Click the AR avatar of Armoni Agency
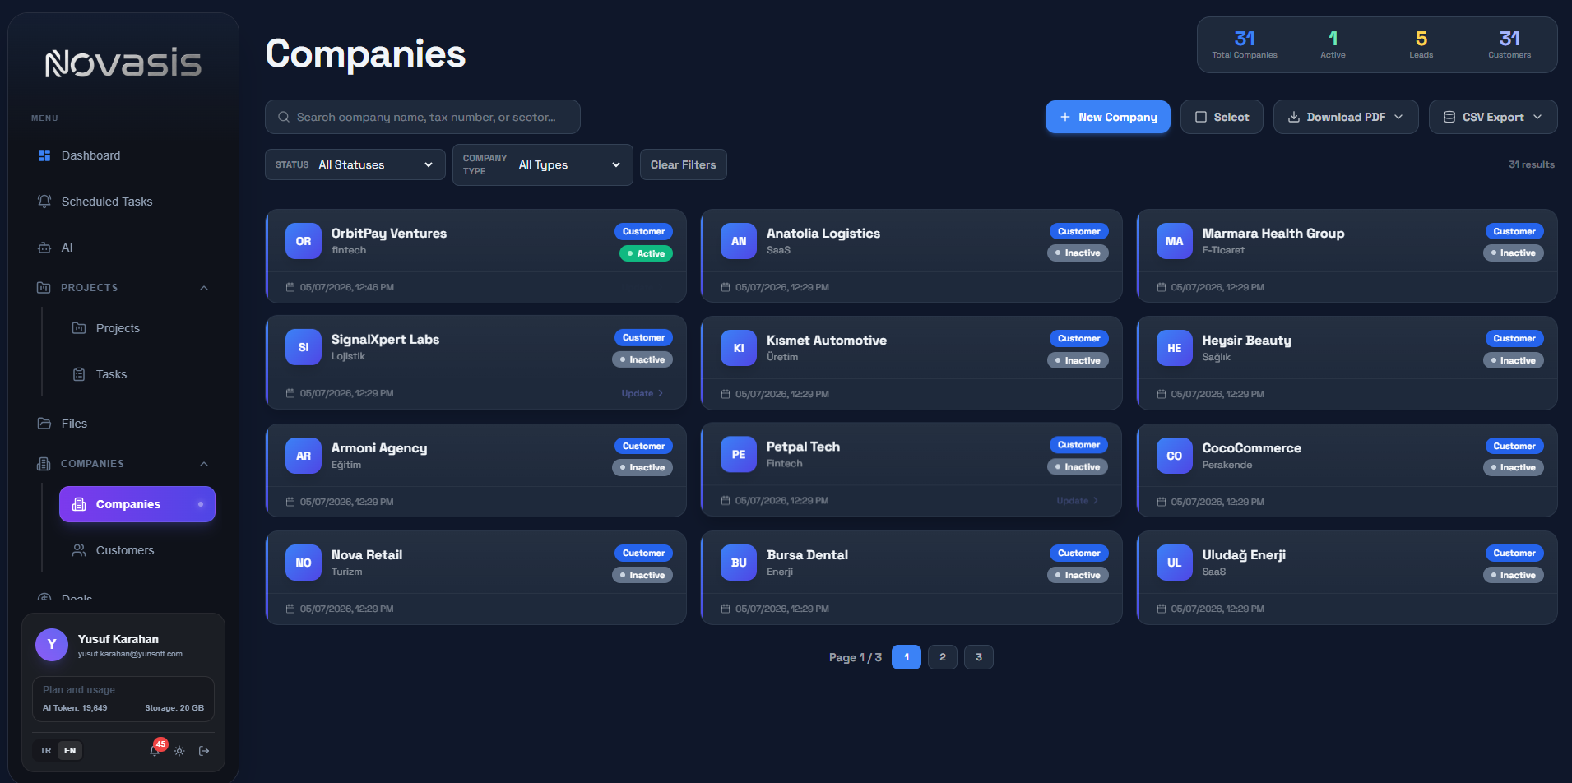Viewport: 1572px width, 783px height. point(304,456)
